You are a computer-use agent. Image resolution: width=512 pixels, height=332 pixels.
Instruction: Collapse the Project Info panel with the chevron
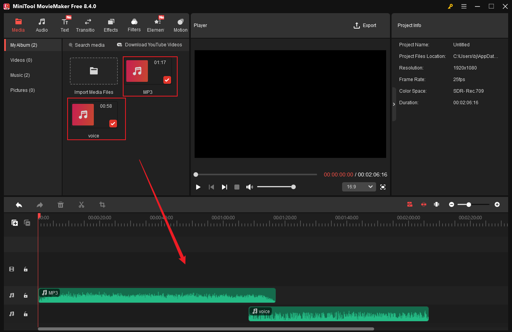pyautogui.click(x=394, y=104)
